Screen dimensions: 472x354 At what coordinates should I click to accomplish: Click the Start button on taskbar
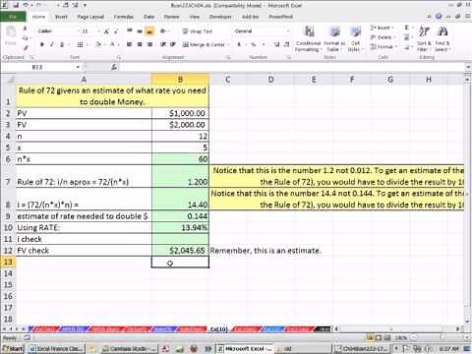coord(13,348)
